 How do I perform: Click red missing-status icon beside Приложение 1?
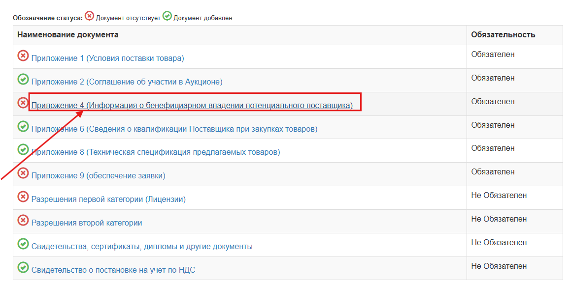(23, 56)
